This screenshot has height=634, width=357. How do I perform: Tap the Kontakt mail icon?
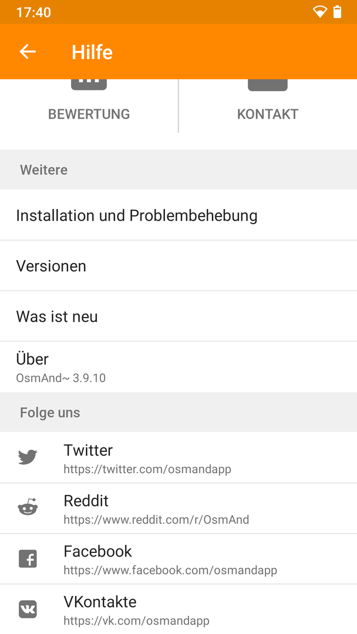click(x=268, y=85)
